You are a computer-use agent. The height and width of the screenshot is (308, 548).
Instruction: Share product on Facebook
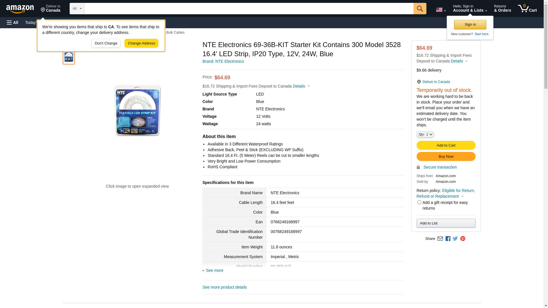tap(448, 239)
